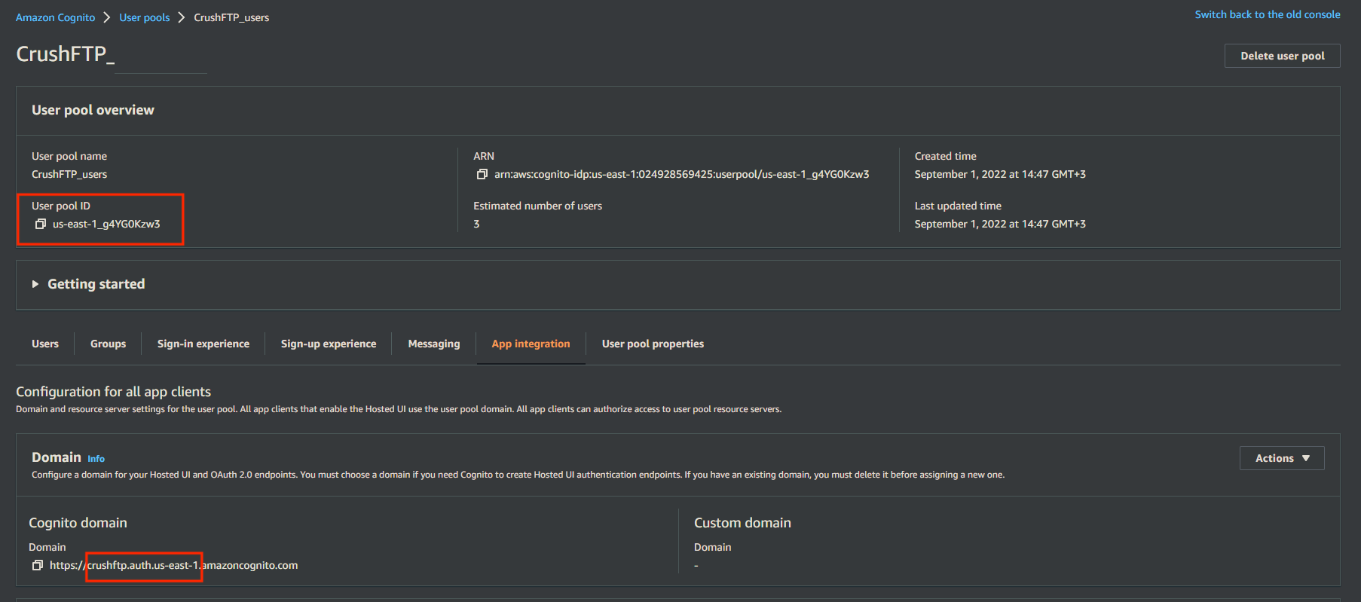Screen dimensions: 1361x602
Task: Copy the User pool ID value
Action: coord(41,224)
